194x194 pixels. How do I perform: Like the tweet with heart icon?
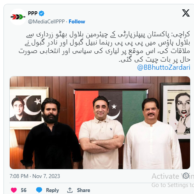[x=14, y=190]
